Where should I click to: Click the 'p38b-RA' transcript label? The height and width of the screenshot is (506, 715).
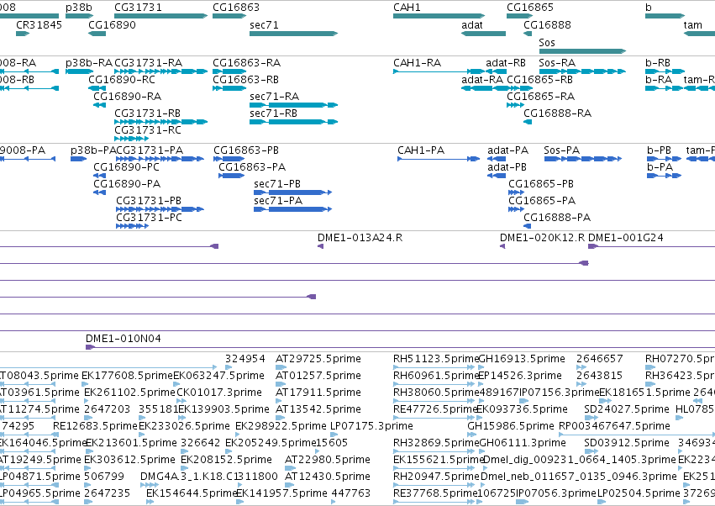coord(89,63)
